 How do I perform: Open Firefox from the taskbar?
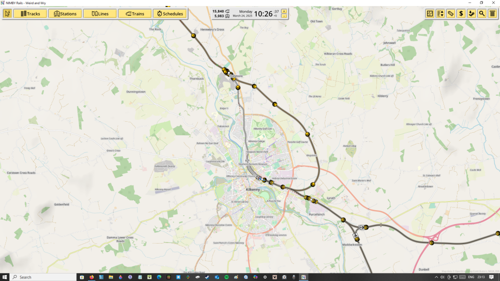click(91, 277)
